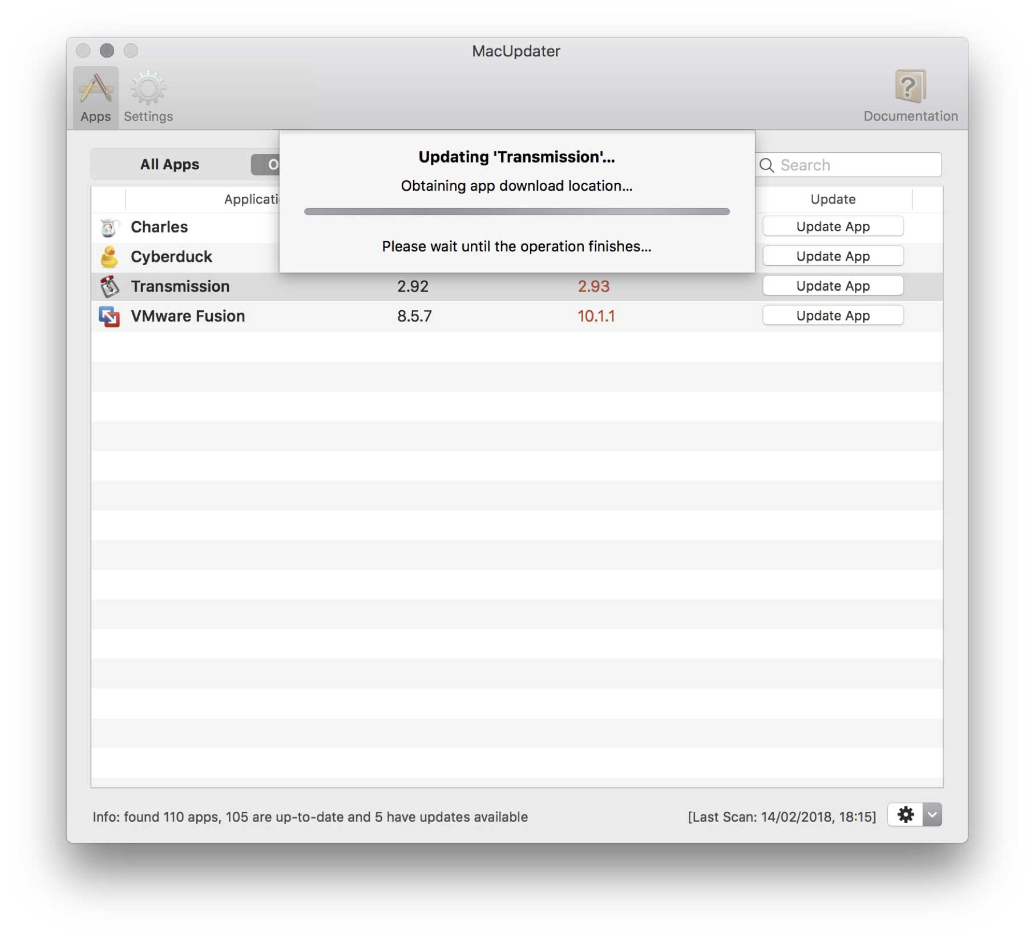Select the VMware Fusion row name
Viewport: 1034px width, 938px height.
click(x=188, y=316)
